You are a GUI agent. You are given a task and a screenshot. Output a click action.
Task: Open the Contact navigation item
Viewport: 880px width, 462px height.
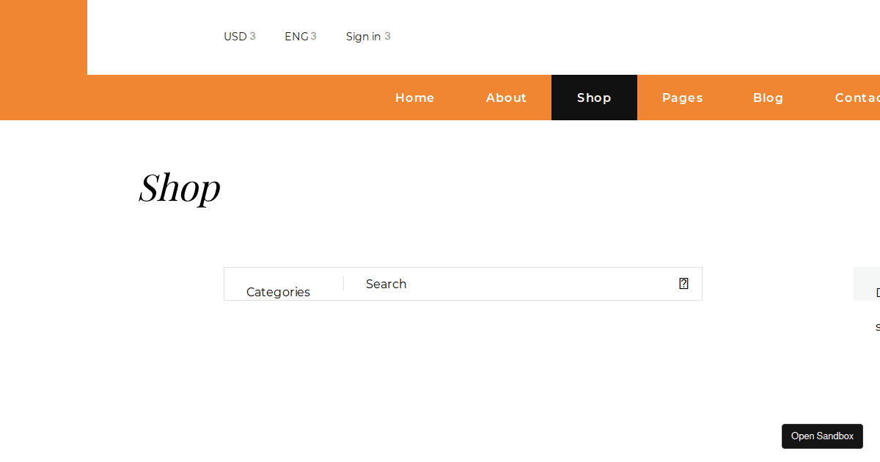(857, 97)
